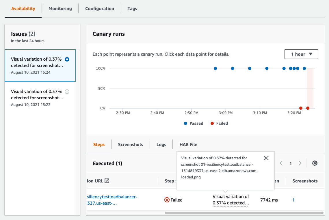This screenshot has width=329, height=220.
Task: Open the Screenshots tab
Action: click(130, 144)
